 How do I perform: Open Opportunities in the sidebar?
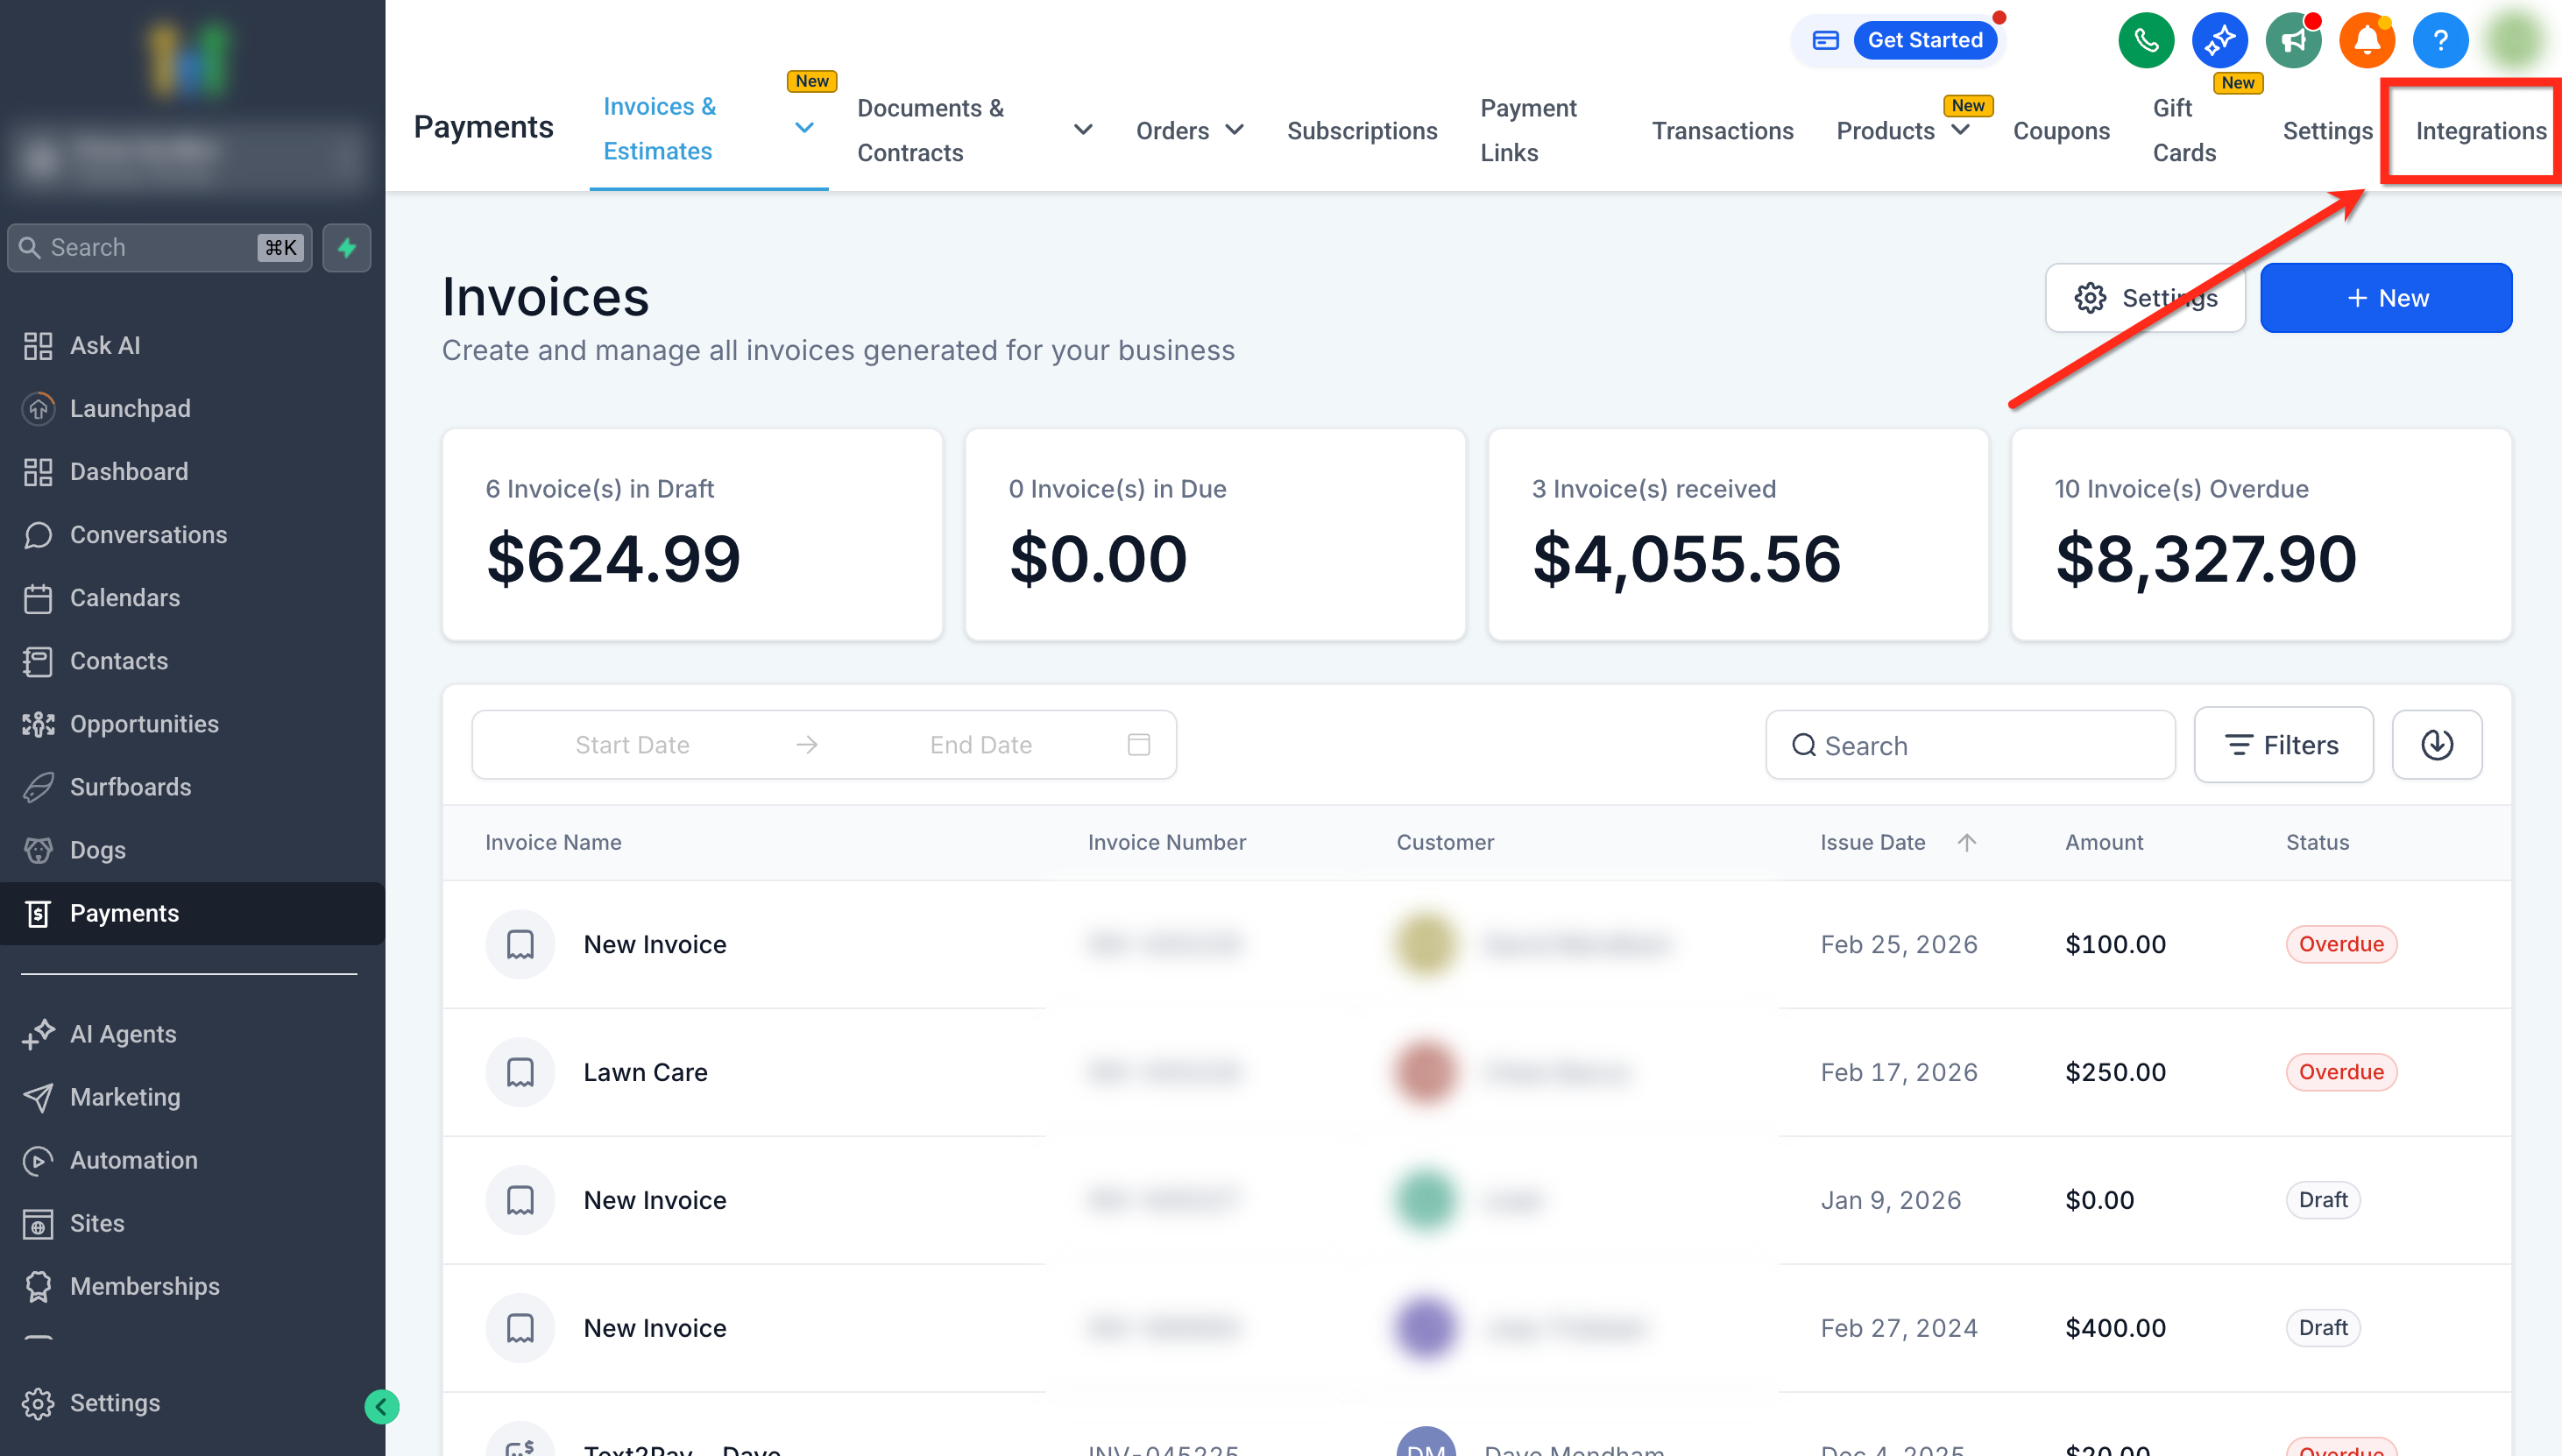[x=144, y=724]
